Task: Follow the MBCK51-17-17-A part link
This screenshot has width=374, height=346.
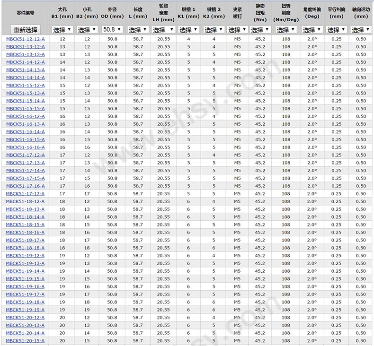Action: pyautogui.click(x=25, y=194)
